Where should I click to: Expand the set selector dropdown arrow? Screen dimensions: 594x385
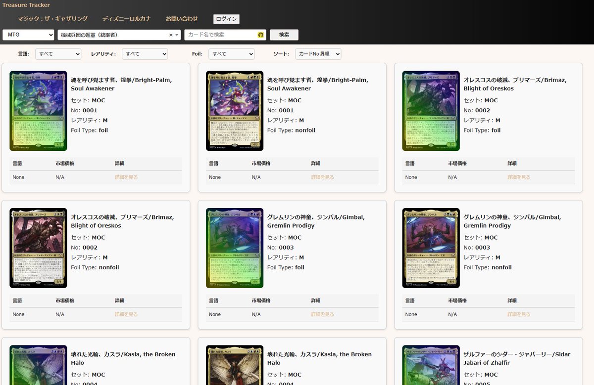pyautogui.click(x=176, y=35)
